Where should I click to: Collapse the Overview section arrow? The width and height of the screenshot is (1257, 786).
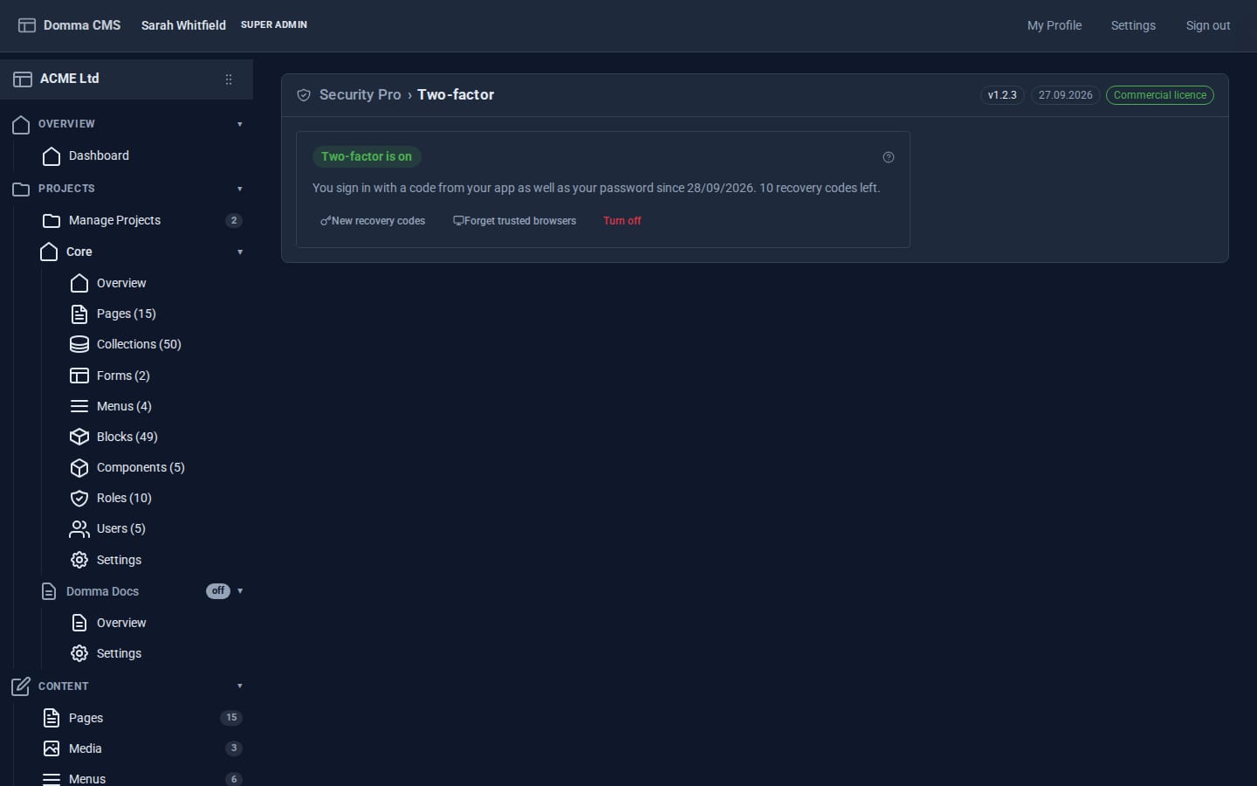(x=240, y=124)
